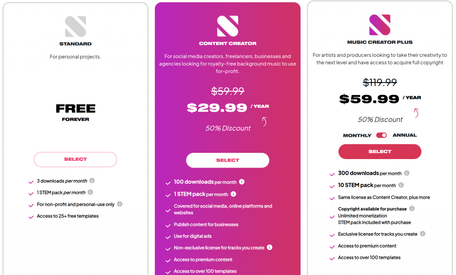Choose the ANNUAL billing label
This screenshot has width=456, height=275.
404,135
